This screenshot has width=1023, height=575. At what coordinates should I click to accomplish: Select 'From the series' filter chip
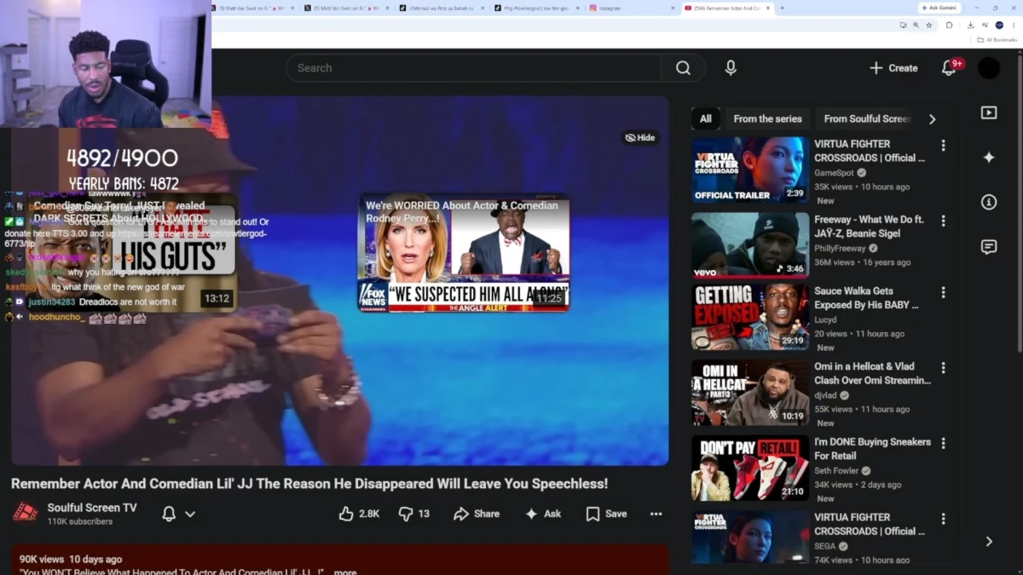(x=767, y=119)
